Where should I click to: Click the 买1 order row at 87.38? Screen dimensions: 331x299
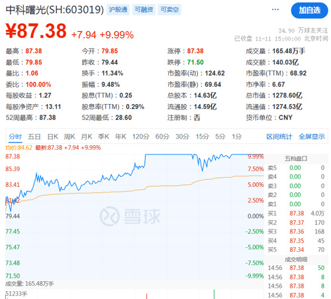pyautogui.click(x=296, y=213)
